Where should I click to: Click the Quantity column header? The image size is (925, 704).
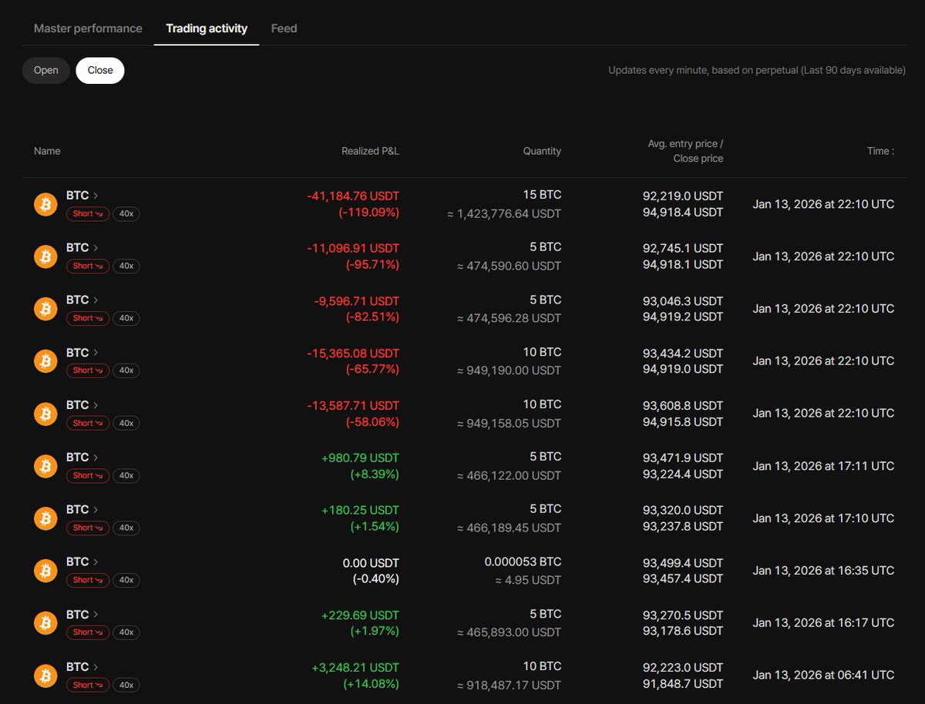(542, 151)
